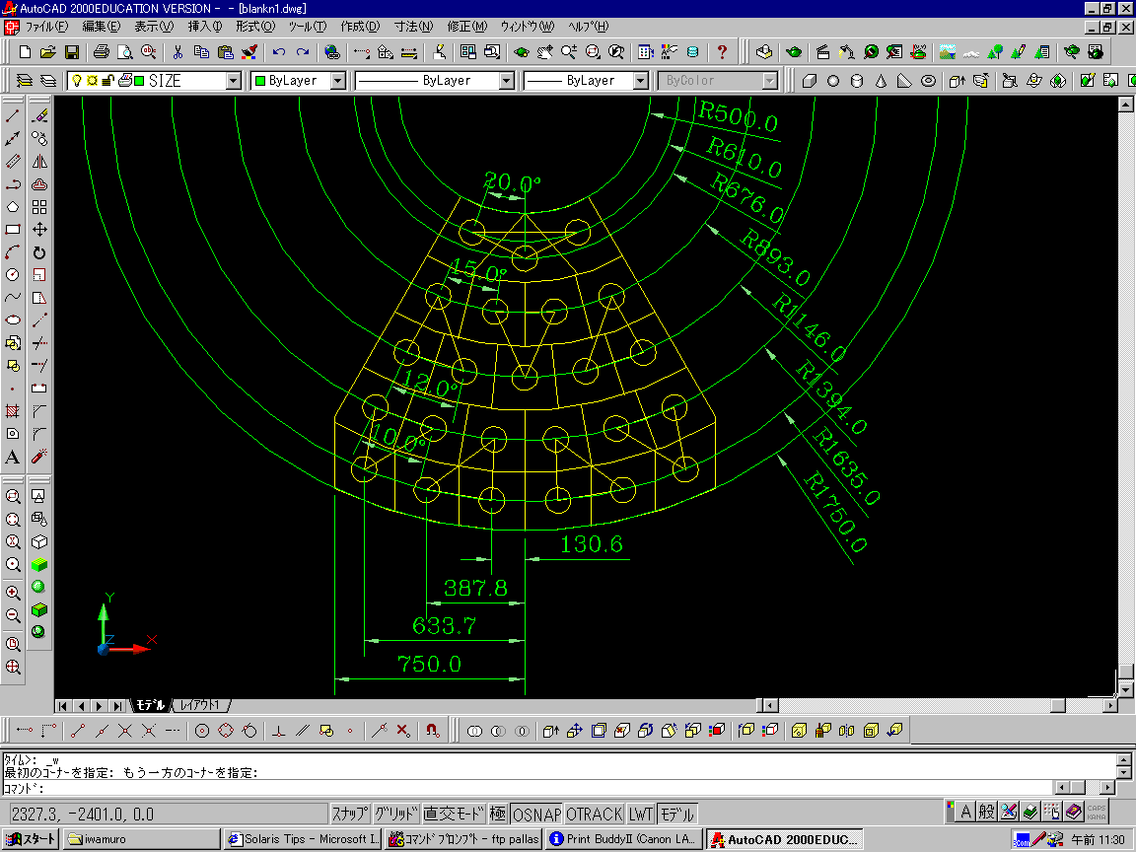Click the Windows スタート button
1136x852 pixels.
30,839
